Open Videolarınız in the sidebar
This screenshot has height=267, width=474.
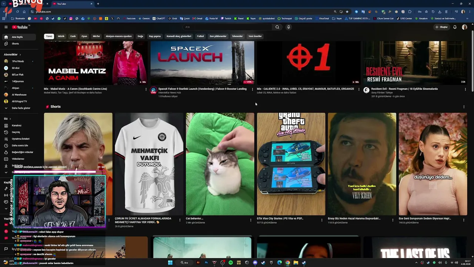pos(20,159)
